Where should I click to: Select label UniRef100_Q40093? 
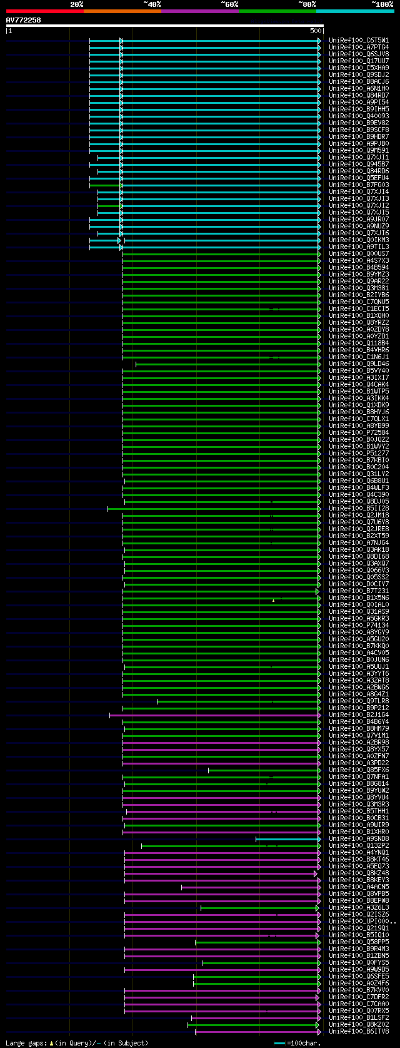point(359,116)
